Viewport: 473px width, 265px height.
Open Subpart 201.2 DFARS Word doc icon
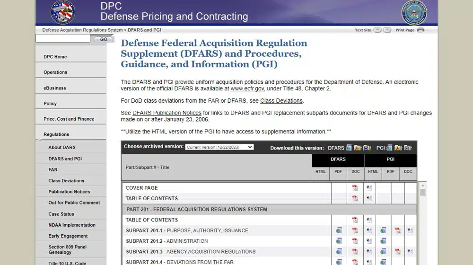369,241
